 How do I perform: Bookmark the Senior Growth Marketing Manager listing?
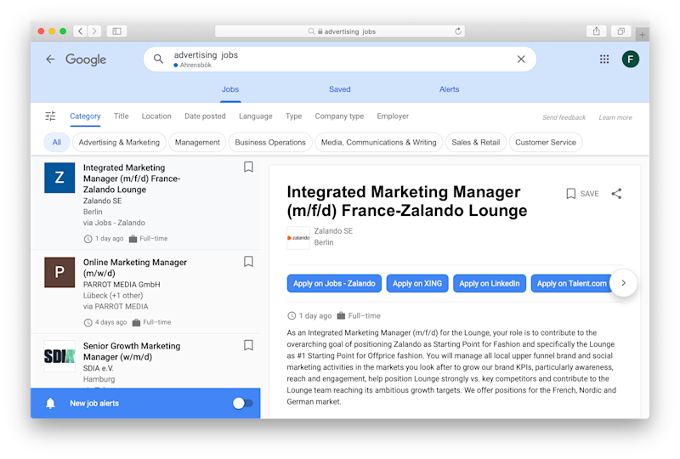point(248,345)
